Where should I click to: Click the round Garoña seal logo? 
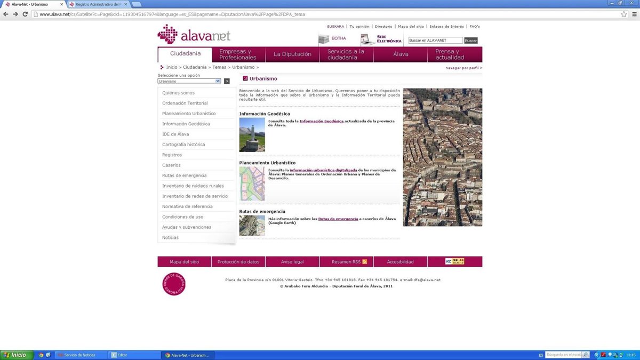(173, 284)
